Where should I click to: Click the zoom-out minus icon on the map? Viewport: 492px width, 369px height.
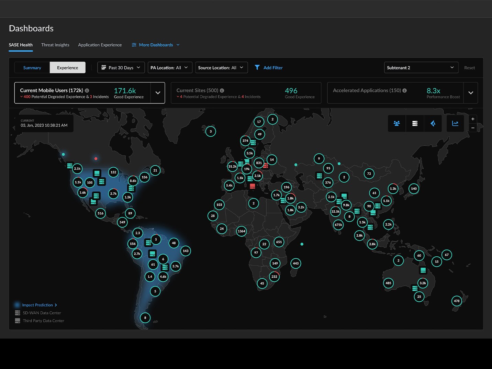click(473, 127)
